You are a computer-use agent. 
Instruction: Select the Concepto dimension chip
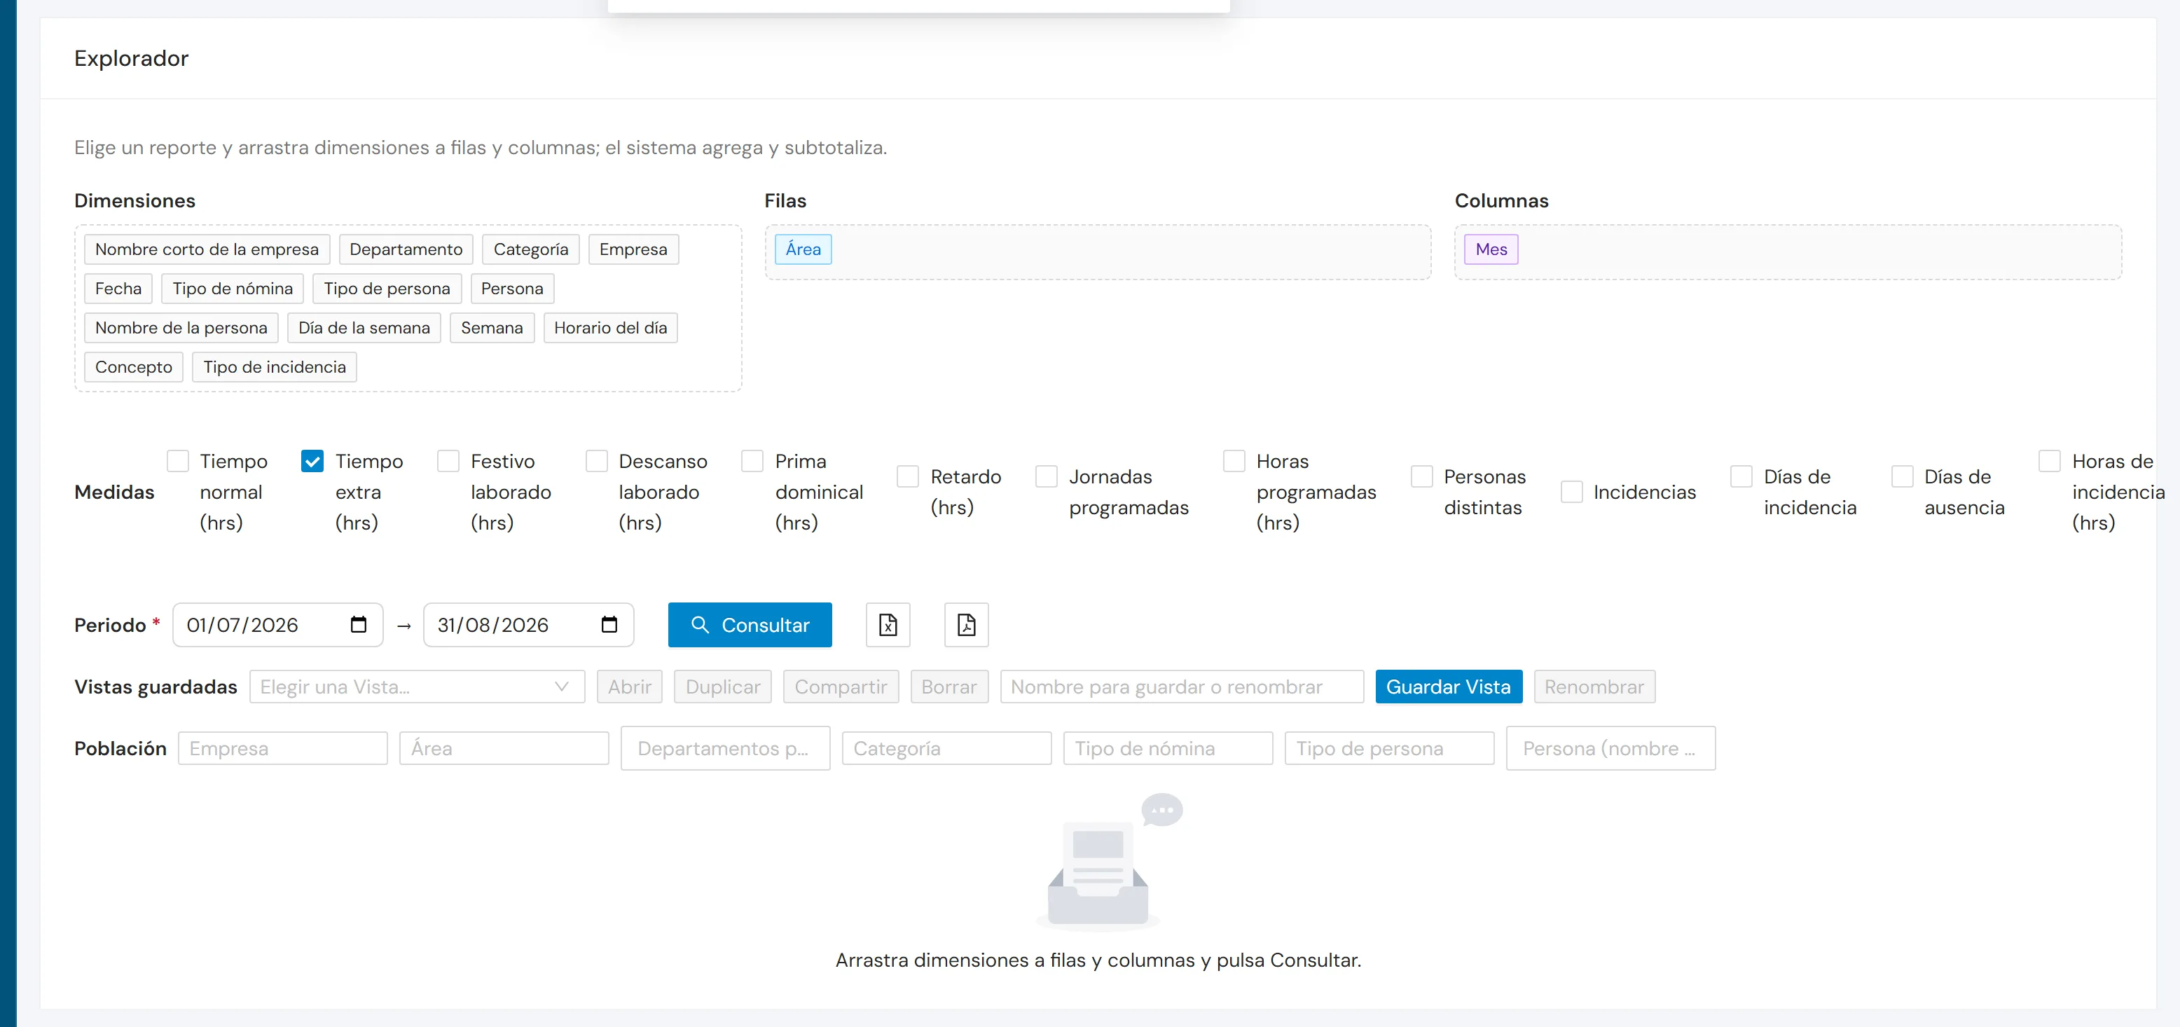(x=134, y=367)
